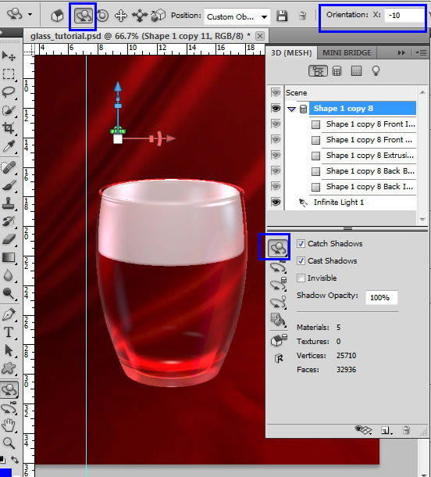This screenshot has width=431, height=477.
Task: Uncheck Cast Shadows checkbox
Action: 301,260
